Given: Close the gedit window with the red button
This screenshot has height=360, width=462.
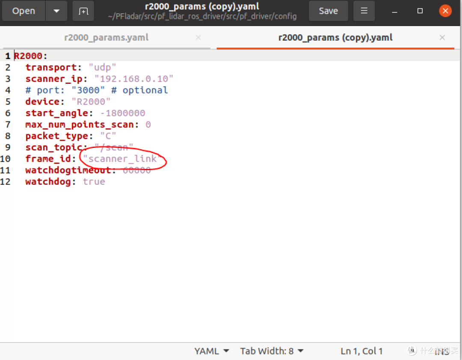Looking at the screenshot, I should [445, 11].
